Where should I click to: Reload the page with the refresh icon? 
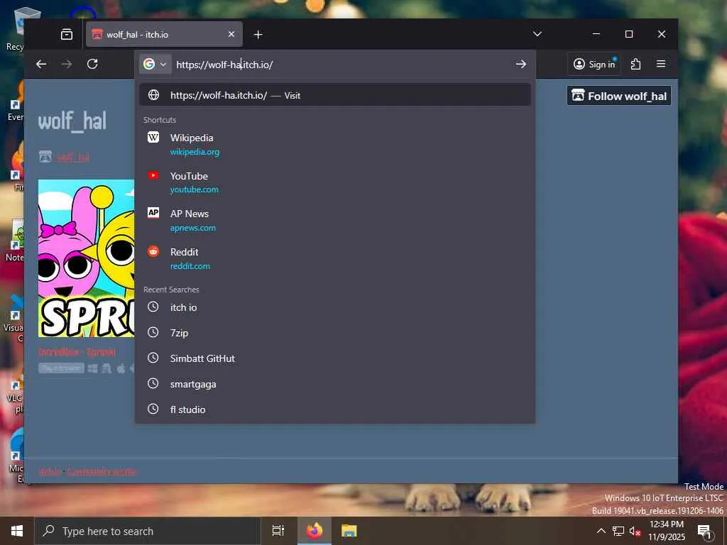(x=92, y=64)
